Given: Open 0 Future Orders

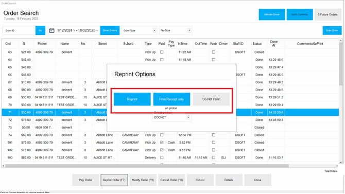Looking at the screenshot, I should (x=327, y=14).
